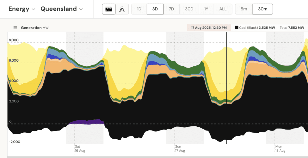Switch to the line chart view icon

122,9
